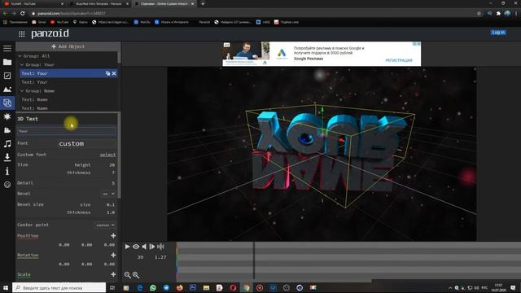Duplicate the selected Text: Your object
This screenshot has width=521, height=293.
pos(107,73)
